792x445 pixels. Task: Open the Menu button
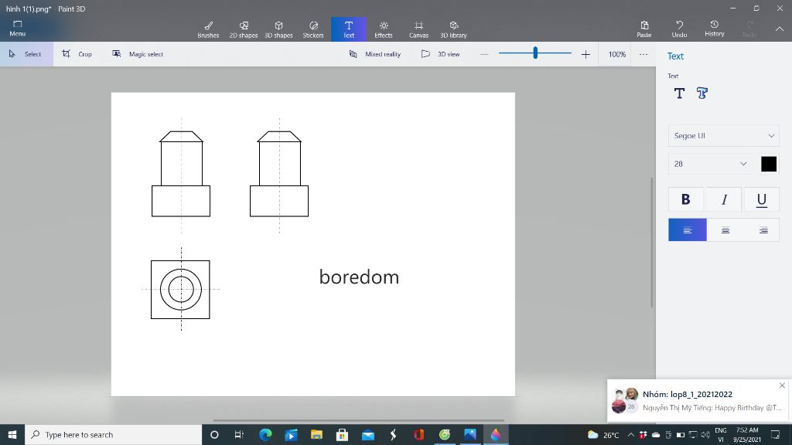(18, 29)
